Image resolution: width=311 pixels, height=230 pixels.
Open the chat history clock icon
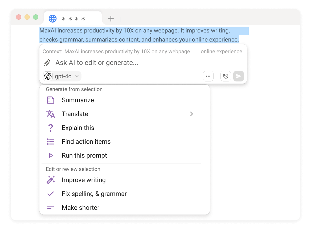pyautogui.click(x=226, y=76)
